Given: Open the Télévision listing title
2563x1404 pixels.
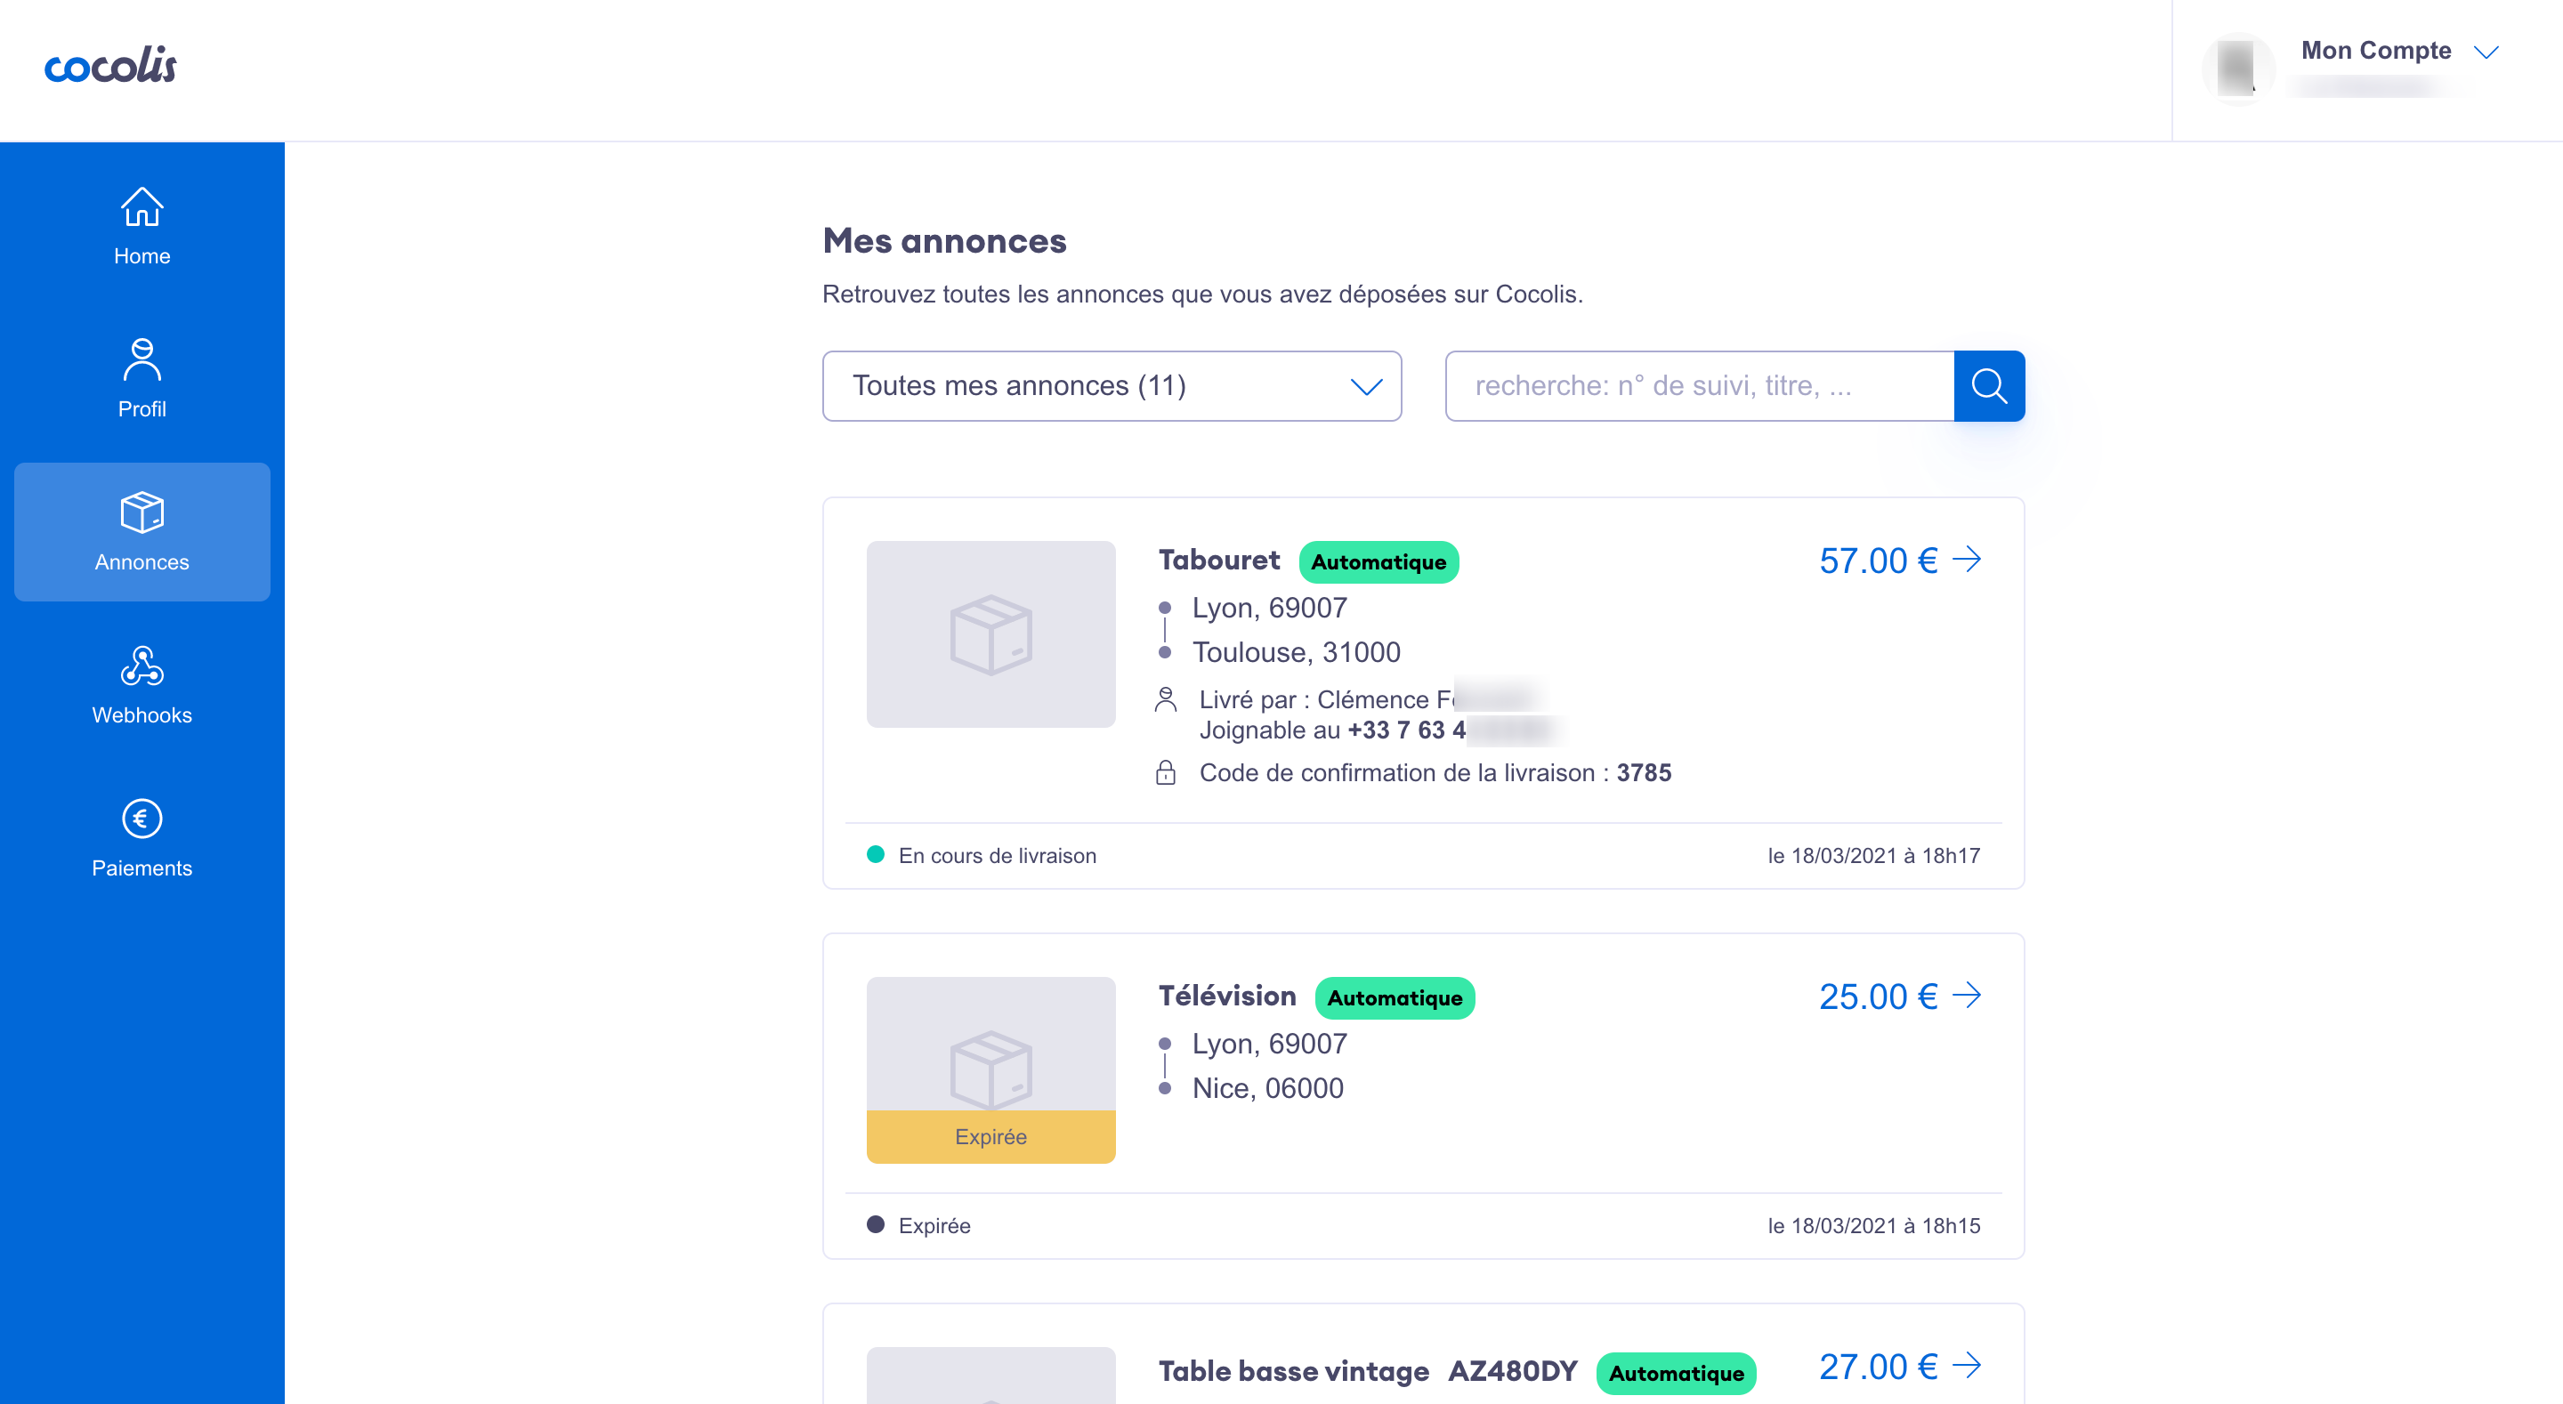Looking at the screenshot, I should tap(1227, 996).
